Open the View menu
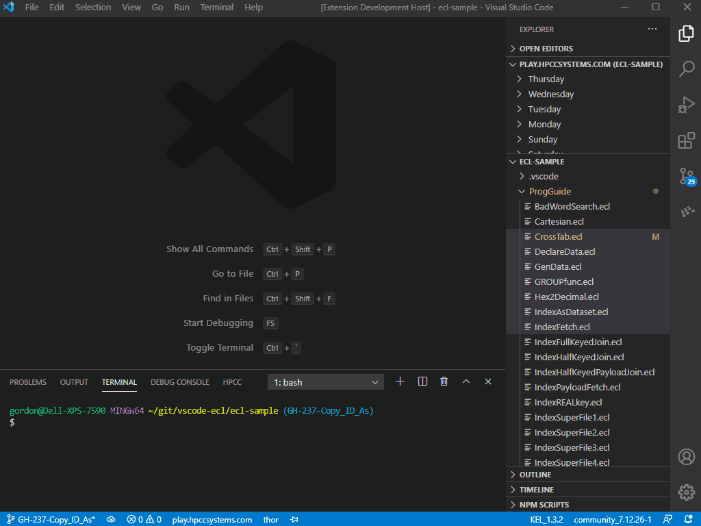This screenshot has height=526, width=701. click(131, 7)
